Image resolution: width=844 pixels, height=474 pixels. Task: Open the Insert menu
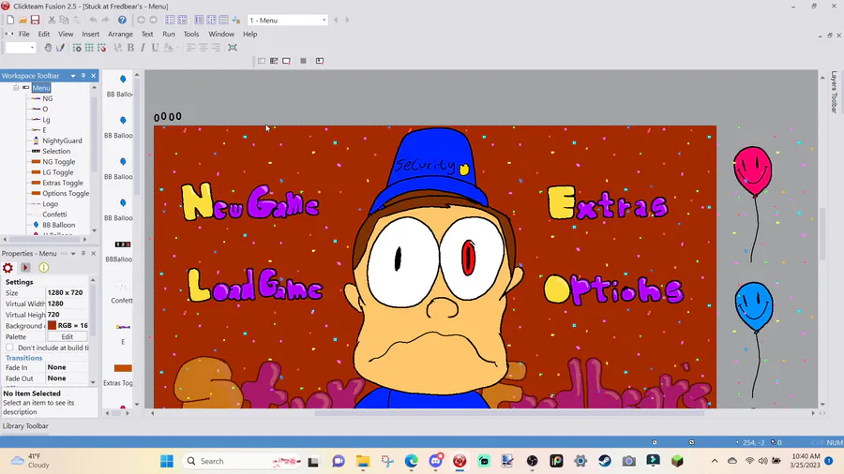pos(90,34)
